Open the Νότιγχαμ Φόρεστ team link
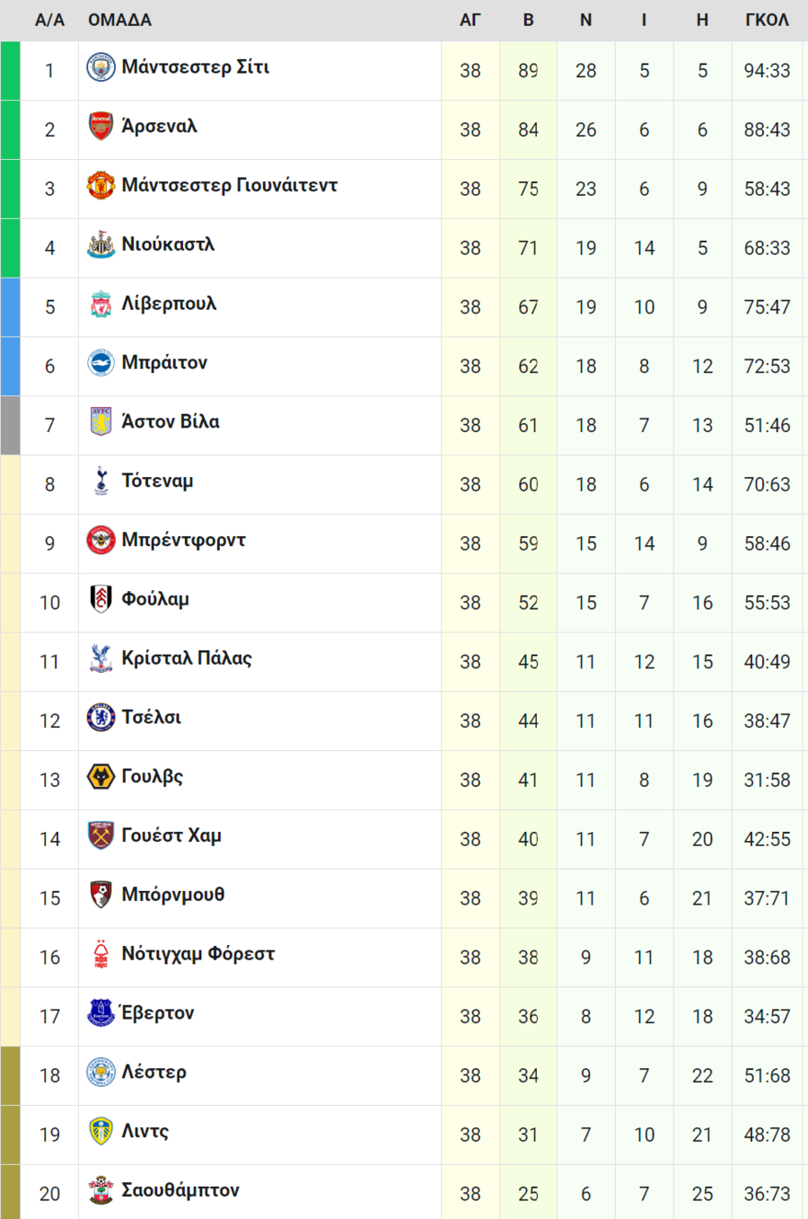808x1219 pixels. [x=198, y=954]
